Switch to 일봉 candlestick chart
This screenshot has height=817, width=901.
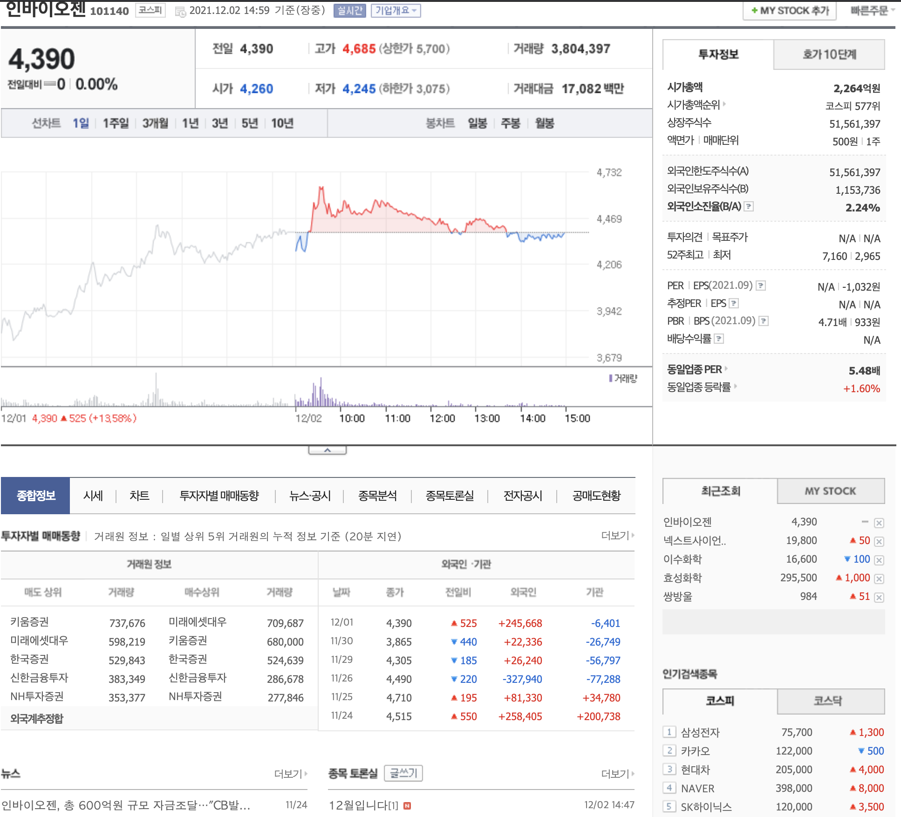[477, 123]
